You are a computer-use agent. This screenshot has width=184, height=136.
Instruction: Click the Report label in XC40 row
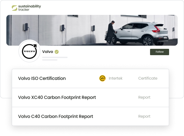click(x=144, y=97)
